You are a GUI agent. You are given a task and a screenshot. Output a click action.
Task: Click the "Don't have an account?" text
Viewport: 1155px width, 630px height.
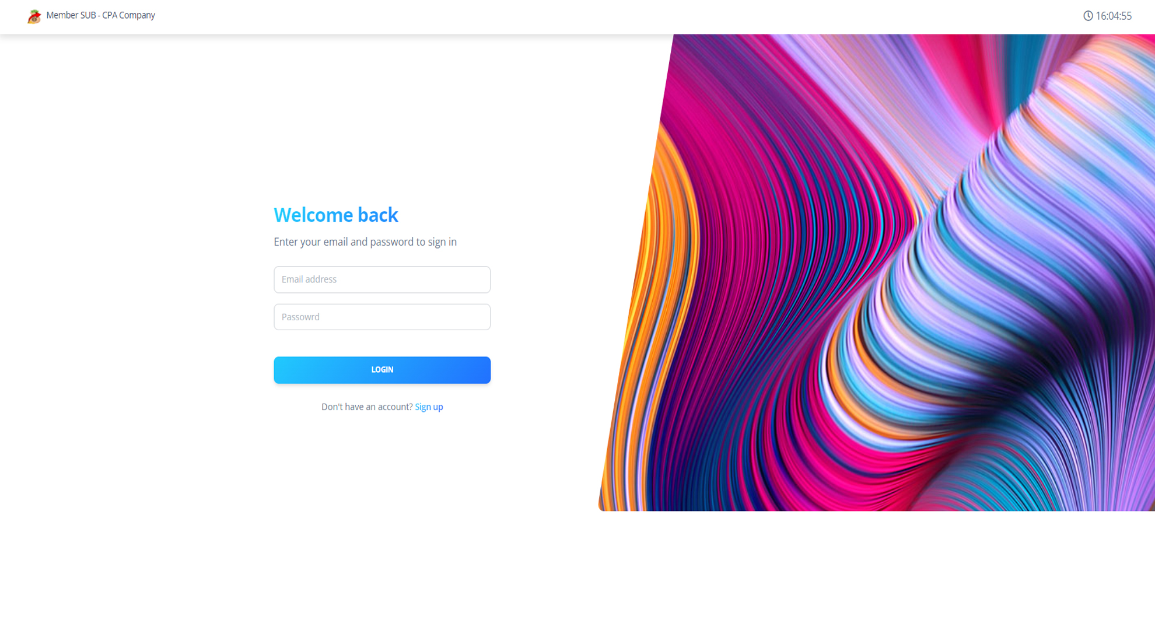367,407
